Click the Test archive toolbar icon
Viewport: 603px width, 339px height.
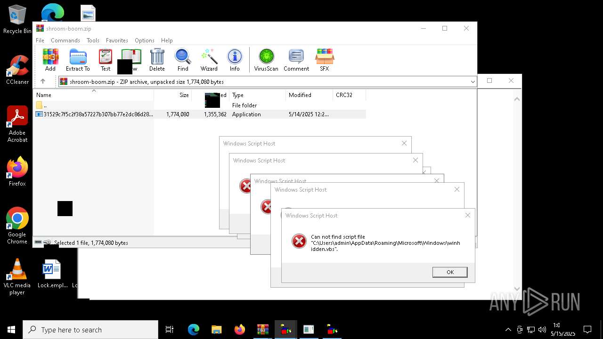click(x=106, y=60)
